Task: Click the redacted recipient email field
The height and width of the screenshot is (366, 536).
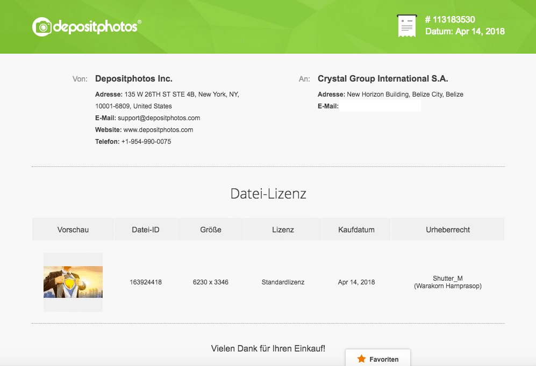Action: pyautogui.click(x=380, y=106)
